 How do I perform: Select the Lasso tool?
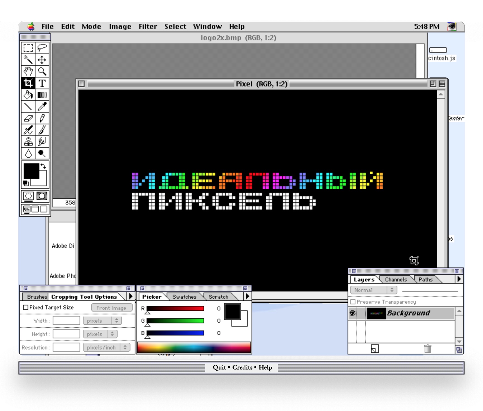(42, 48)
